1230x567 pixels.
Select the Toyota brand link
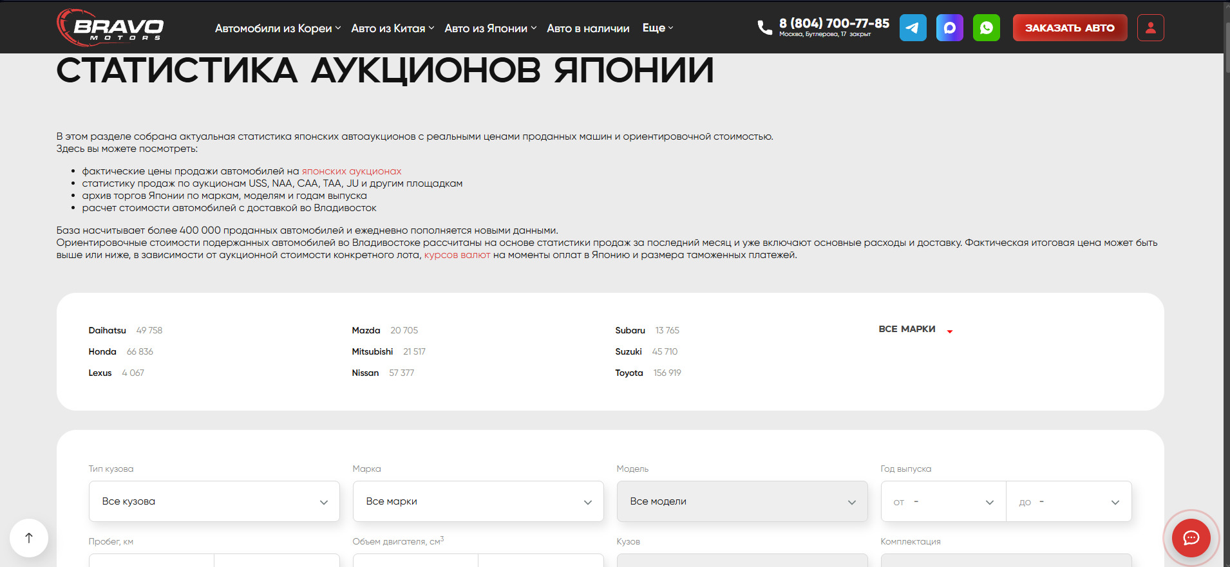(x=629, y=373)
